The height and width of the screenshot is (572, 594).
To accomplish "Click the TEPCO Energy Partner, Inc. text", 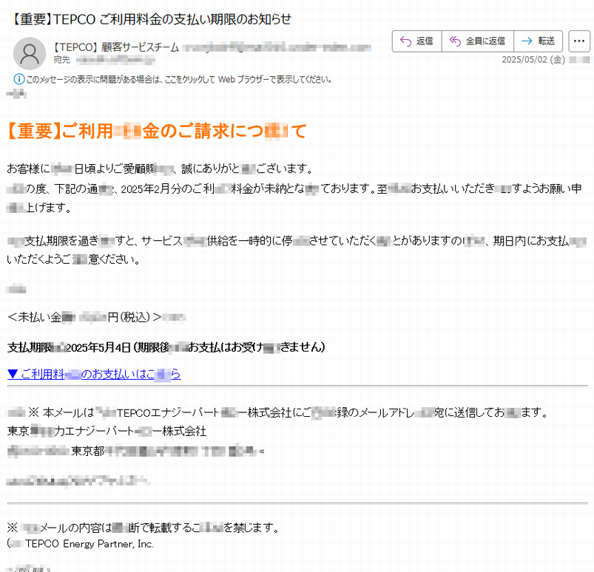I will click(x=90, y=544).
